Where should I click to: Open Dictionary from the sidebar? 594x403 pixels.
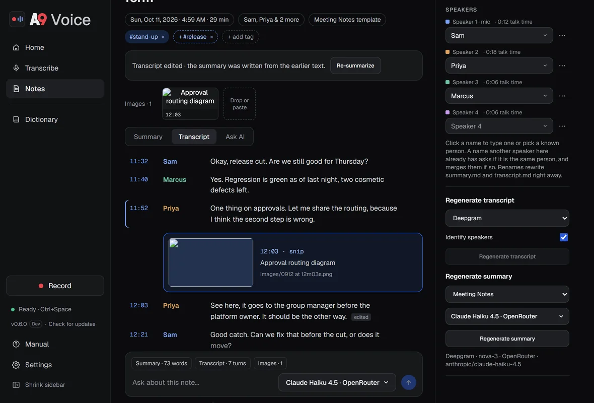tap(55, 119)
